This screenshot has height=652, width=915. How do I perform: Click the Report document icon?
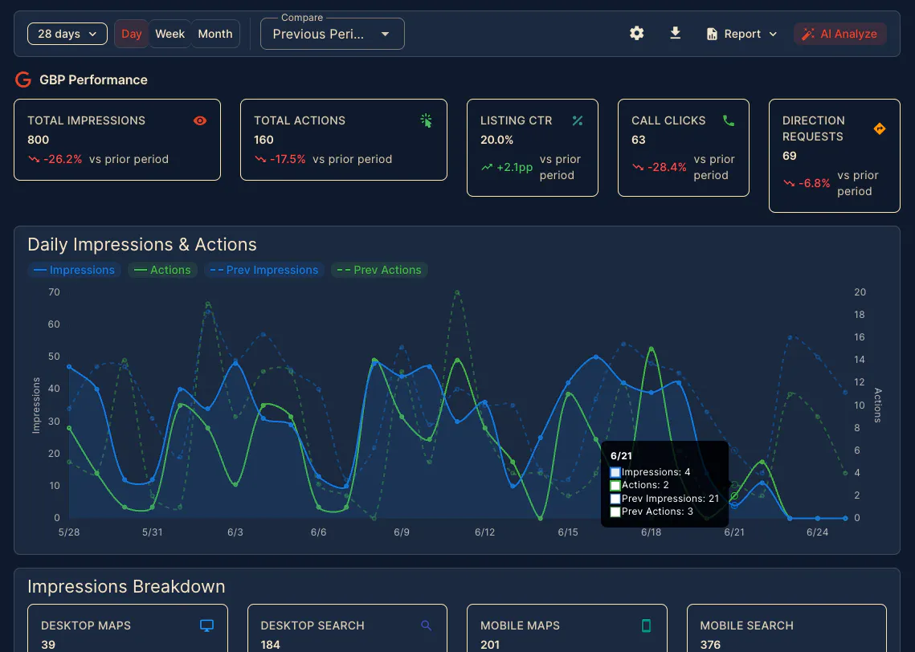[712, 34]
